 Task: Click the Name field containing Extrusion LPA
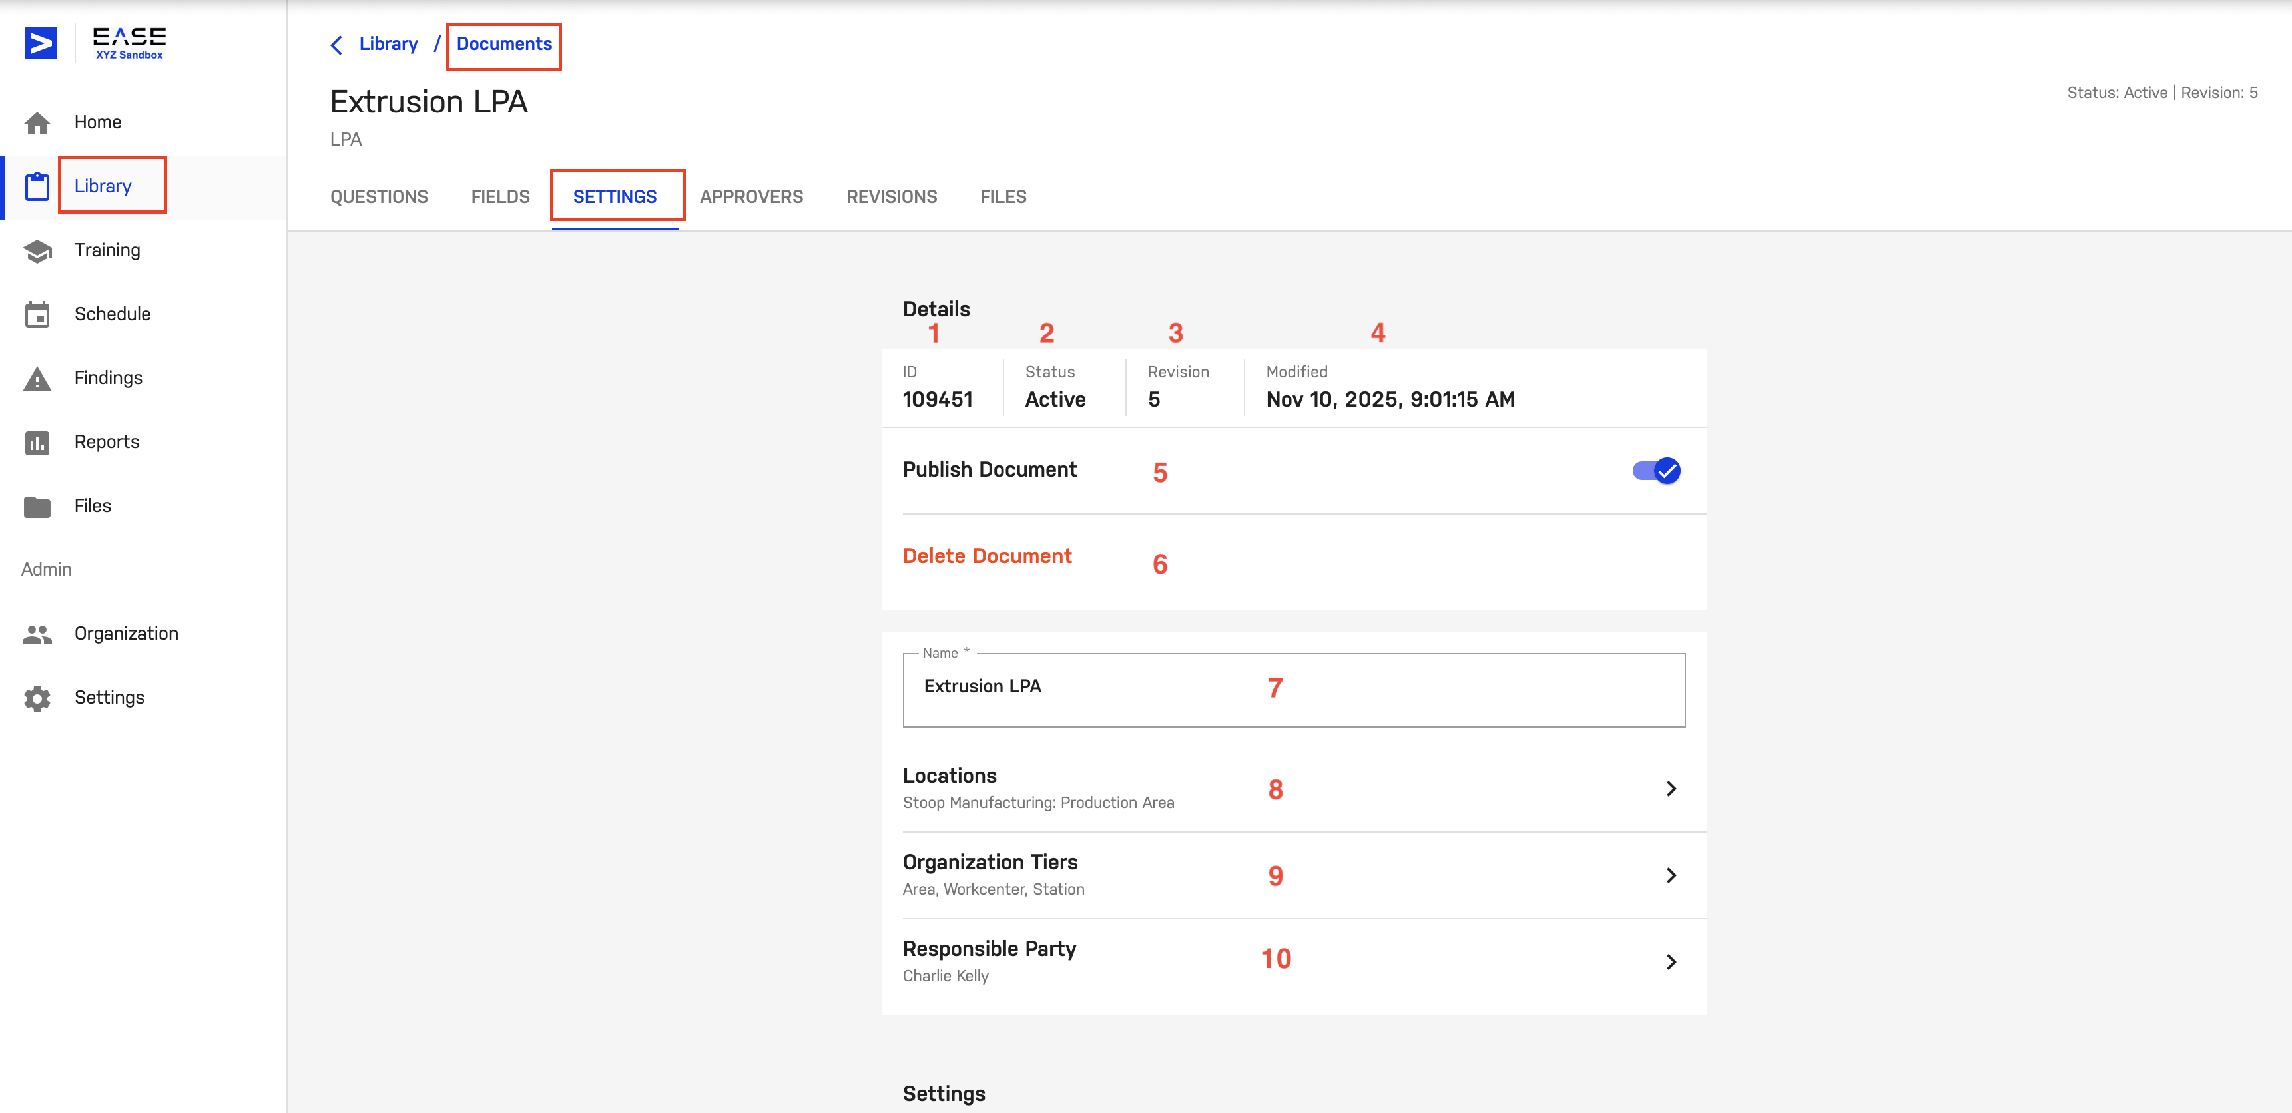[x=1294, y=690]
